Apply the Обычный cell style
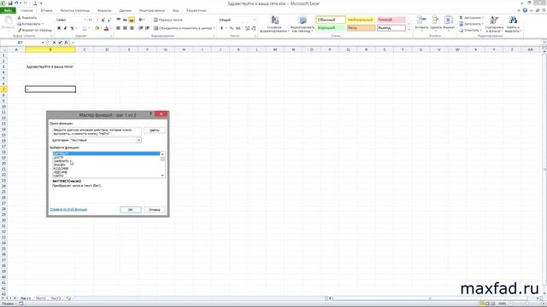This screenshot has width=547, height=307. coord(331,20)
